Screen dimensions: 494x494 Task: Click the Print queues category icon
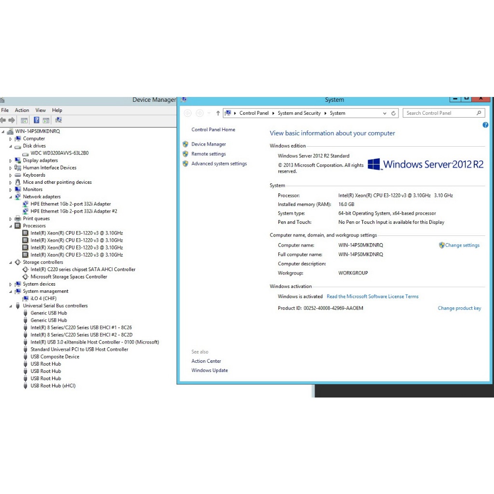(x=18, y=219)
